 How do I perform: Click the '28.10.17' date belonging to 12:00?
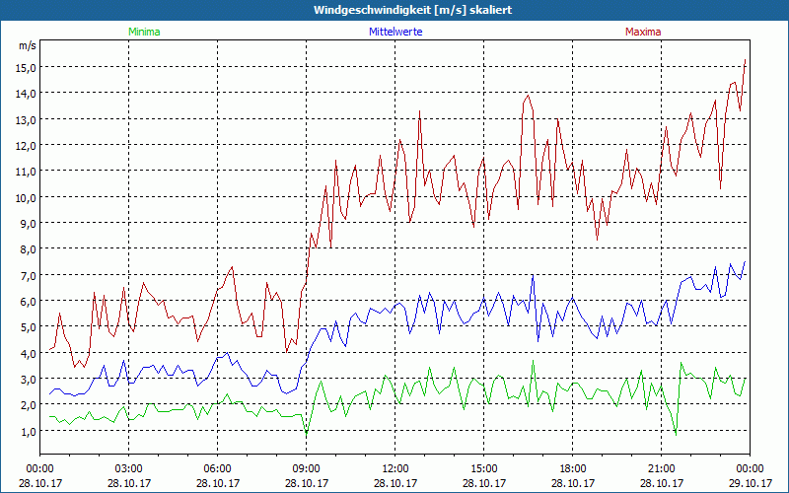[x=395, y=483]
